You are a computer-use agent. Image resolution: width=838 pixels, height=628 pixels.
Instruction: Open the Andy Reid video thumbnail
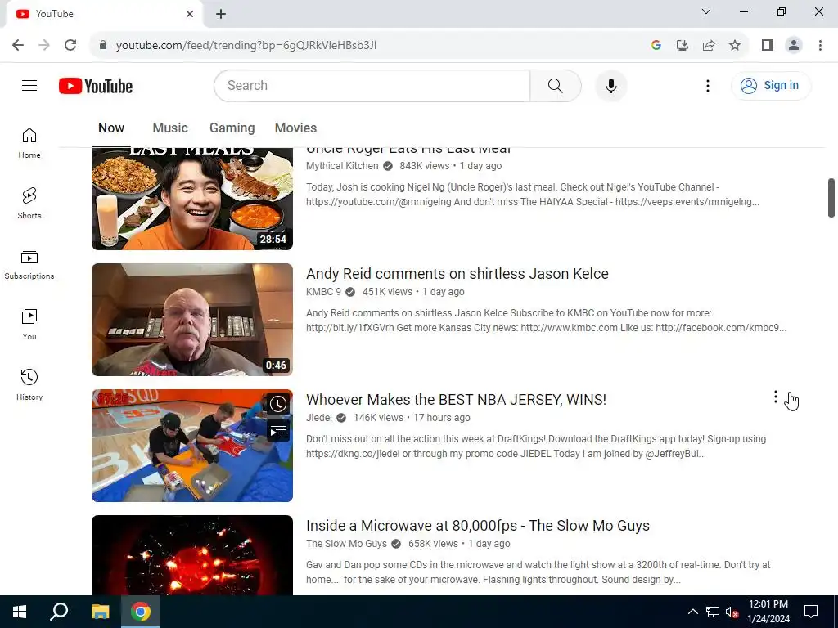point(192,320)
